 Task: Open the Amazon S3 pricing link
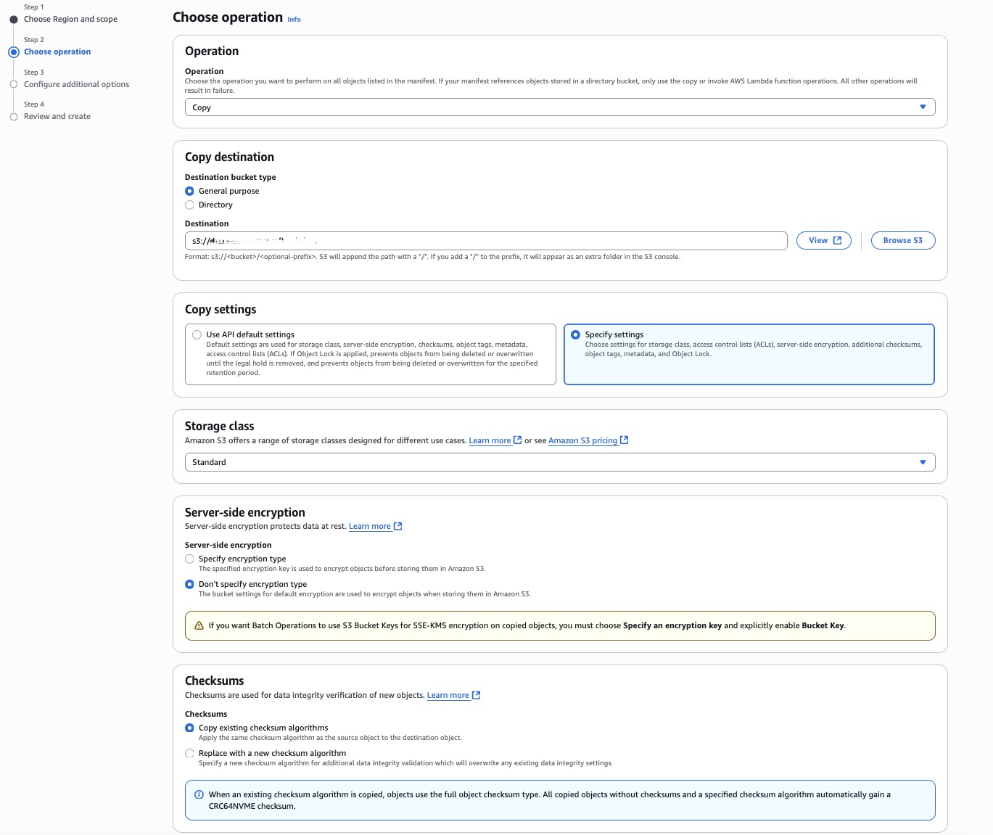click(582, 441)
